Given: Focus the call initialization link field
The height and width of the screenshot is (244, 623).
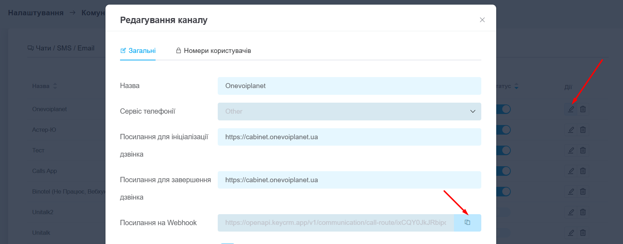Looking at the screenshot, I should click(350, 137).
